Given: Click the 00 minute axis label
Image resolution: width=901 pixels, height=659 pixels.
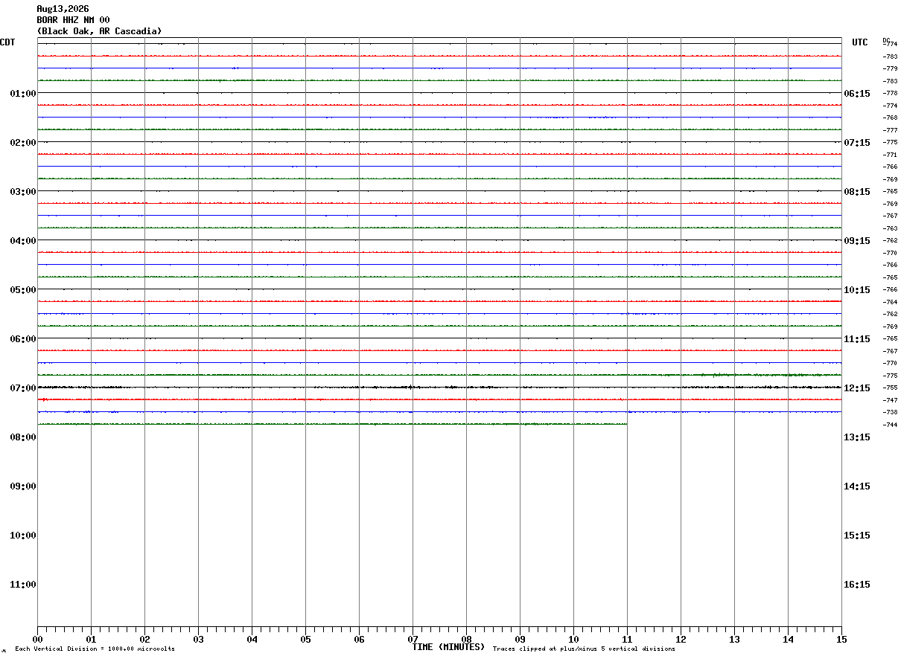Looking at the screenshot, I should click(x=37, y=640).
